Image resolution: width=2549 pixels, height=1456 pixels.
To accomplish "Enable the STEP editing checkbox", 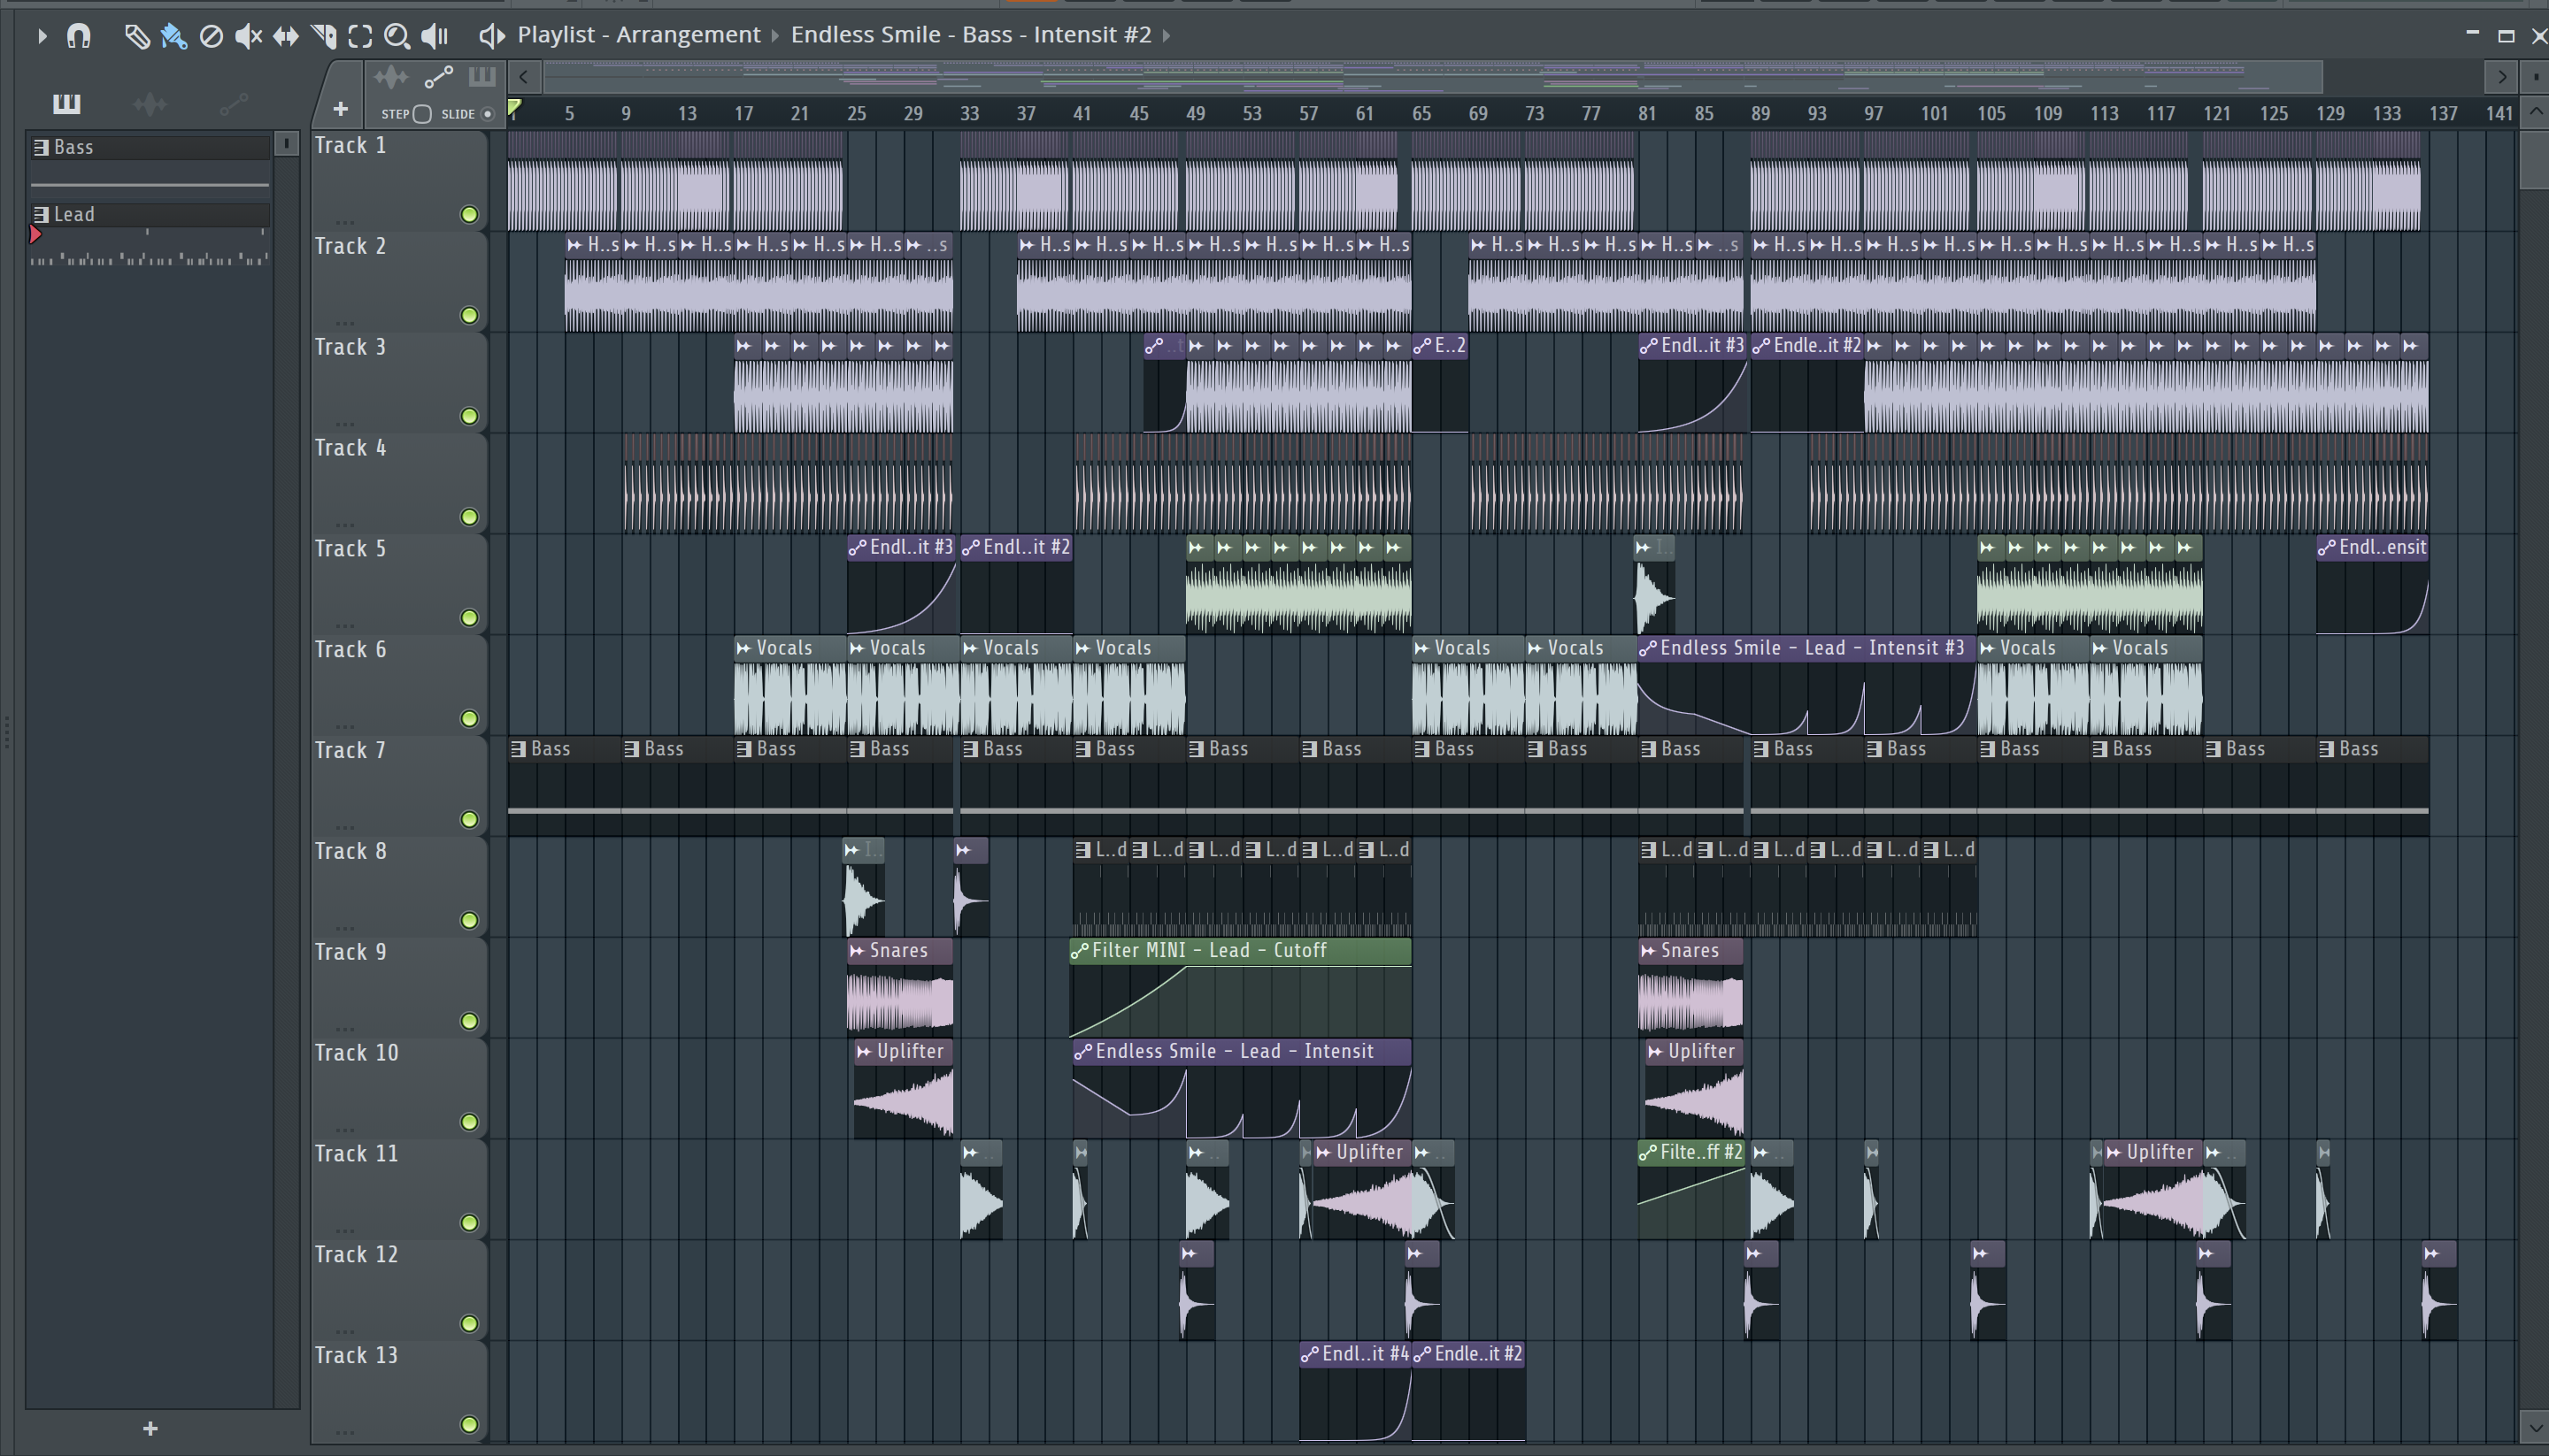I will click(x=422, y=114).
